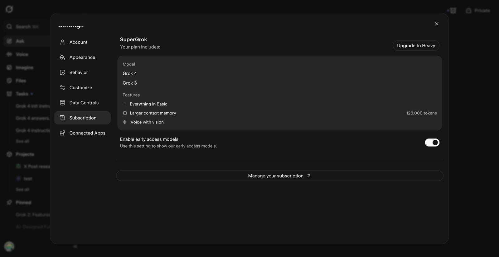This screenshot has width=499, height=257.
Task: Click the Grok logo in the background sidebar
Action: (9, 9)
